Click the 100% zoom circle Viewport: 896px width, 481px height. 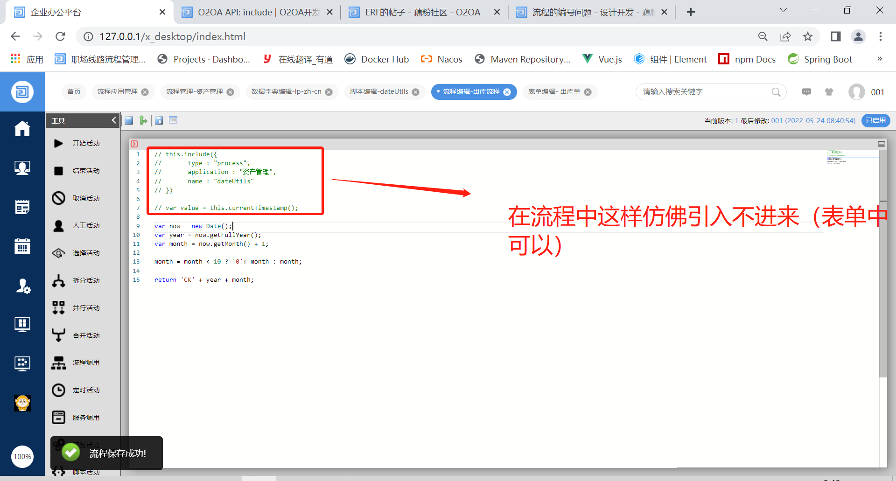(x=22, y=457)
